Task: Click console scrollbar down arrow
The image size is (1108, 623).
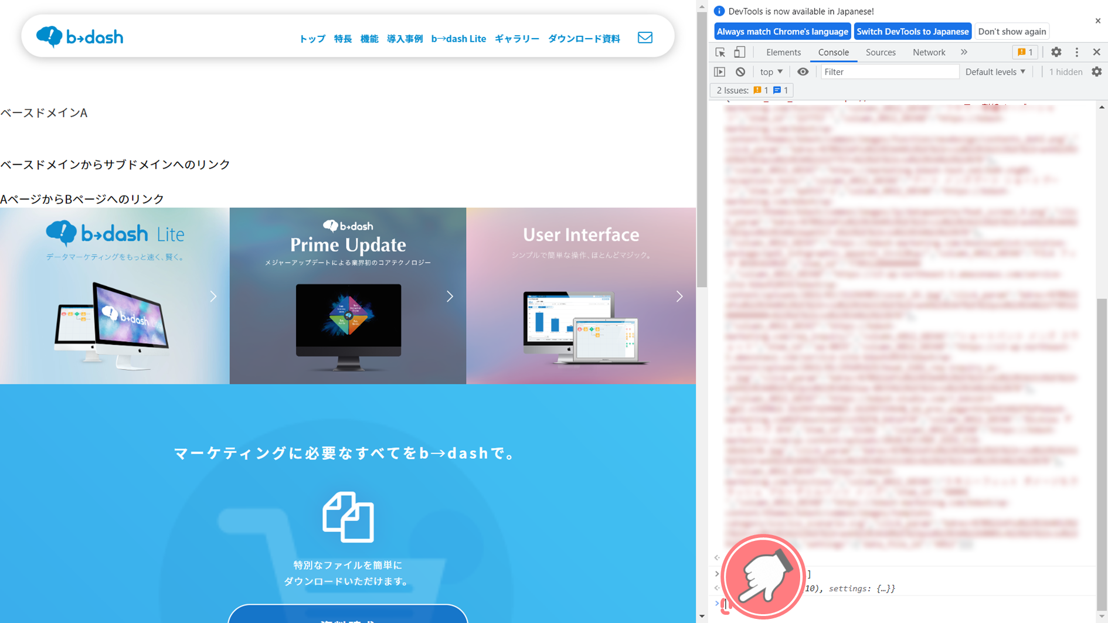Action: [1102, 616]
